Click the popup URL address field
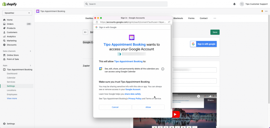270x128 pixels. coord(133,22)
